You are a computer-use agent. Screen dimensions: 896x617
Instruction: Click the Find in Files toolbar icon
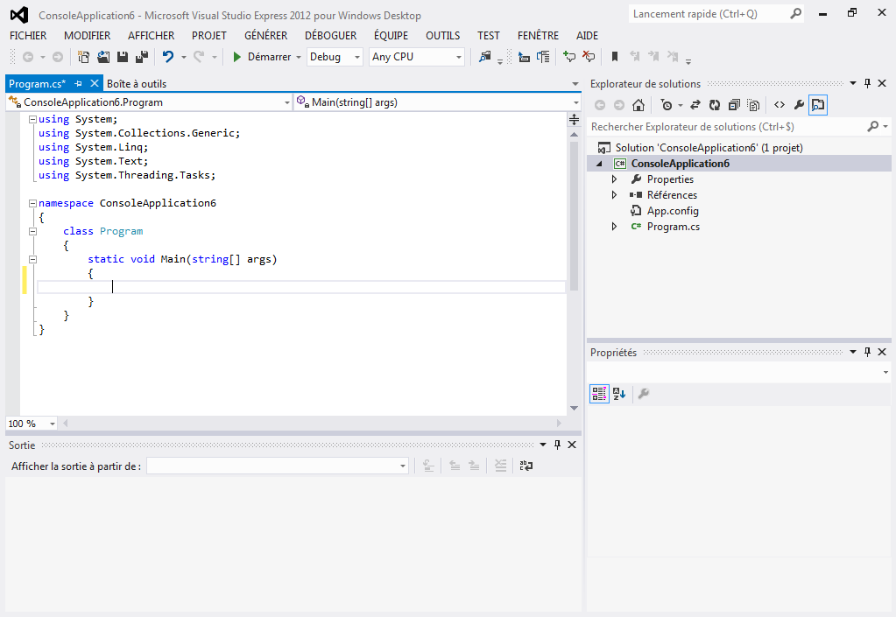[x=484, y=57]
